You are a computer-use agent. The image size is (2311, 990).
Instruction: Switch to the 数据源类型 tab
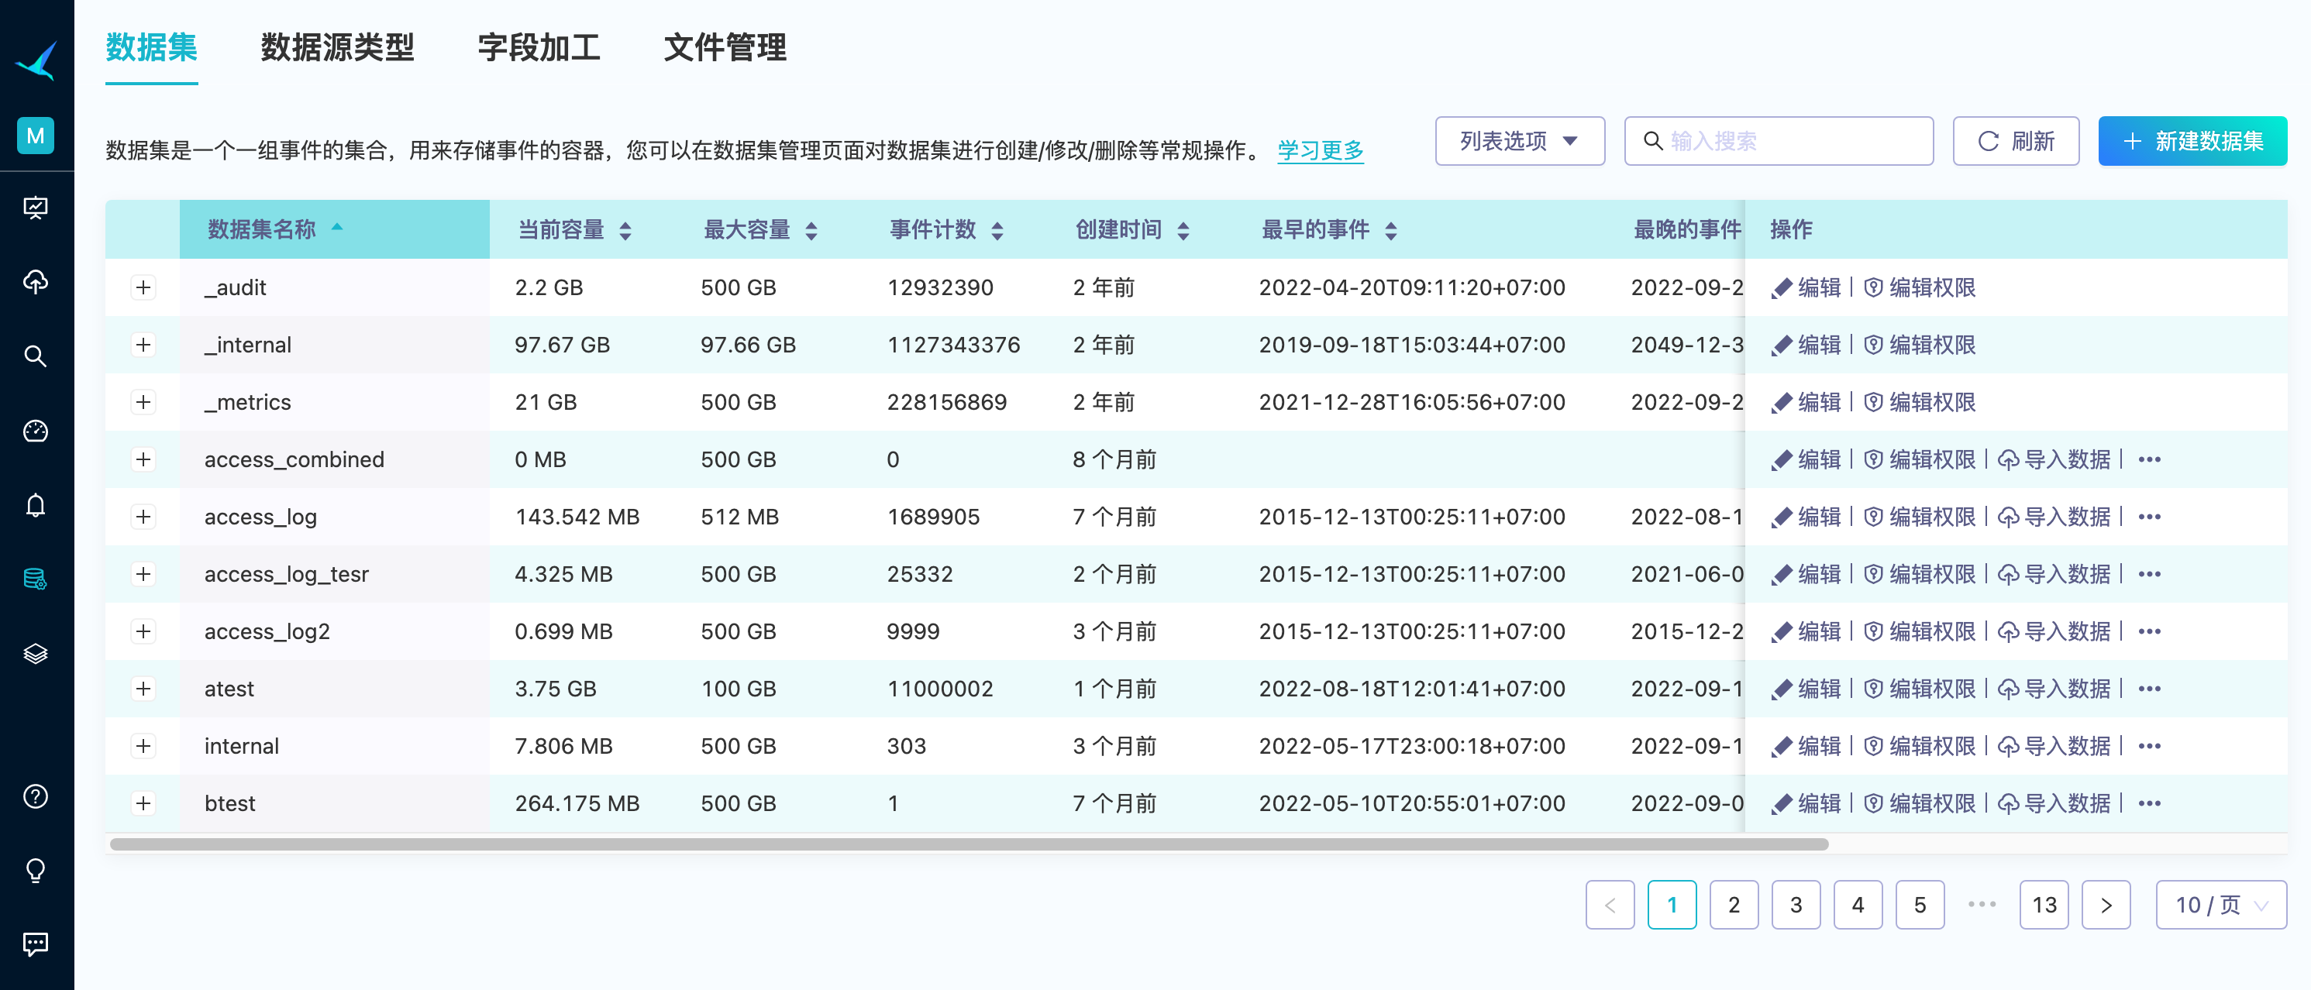click(x=337, y=47)
